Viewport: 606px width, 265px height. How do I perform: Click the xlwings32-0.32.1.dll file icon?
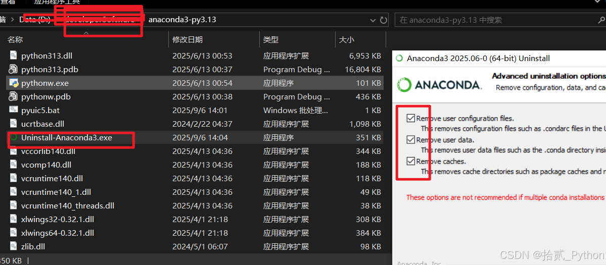(13, 219)
